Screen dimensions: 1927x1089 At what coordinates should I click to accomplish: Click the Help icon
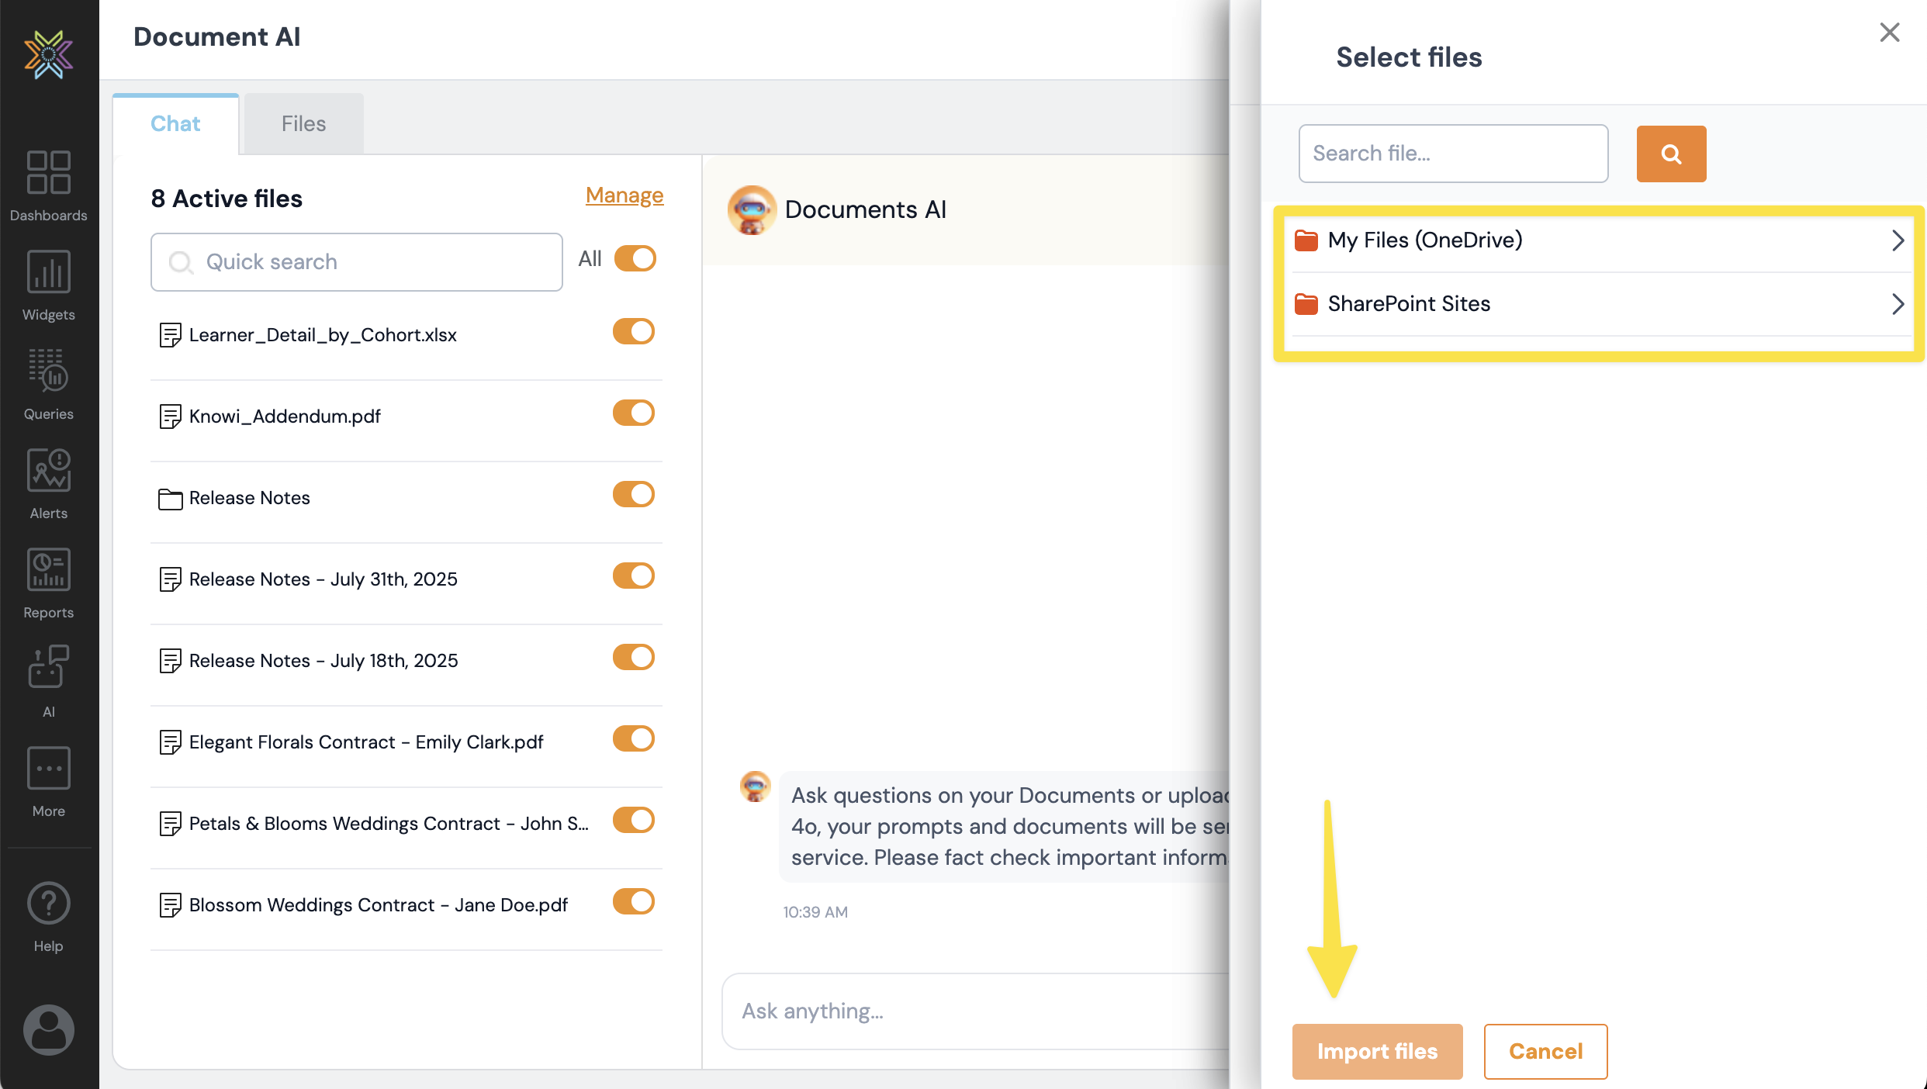point(48,903)
